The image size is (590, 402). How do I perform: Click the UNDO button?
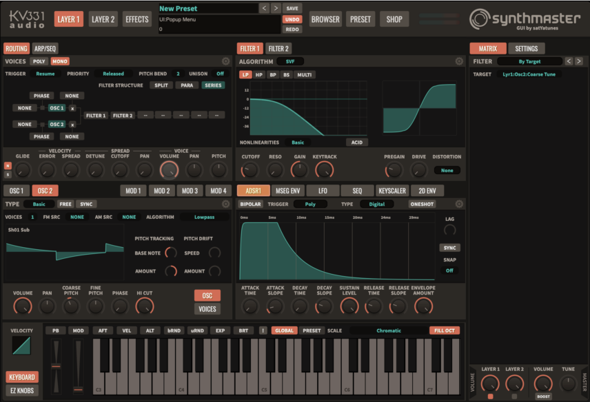[x=292, y=19]
